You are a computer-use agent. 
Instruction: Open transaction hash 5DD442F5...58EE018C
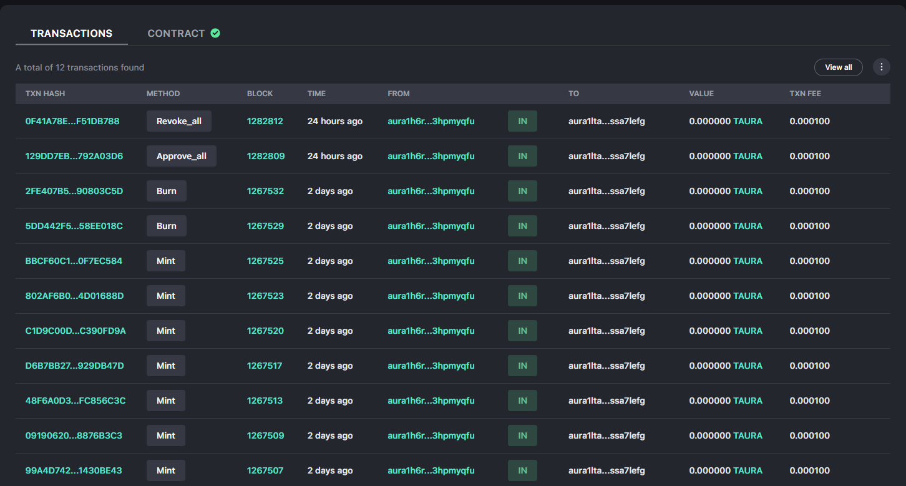click(74, 226)
